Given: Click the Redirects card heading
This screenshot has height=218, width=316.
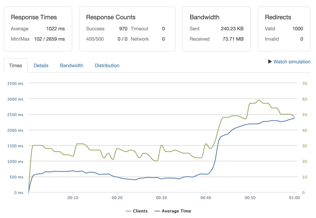Looking at the screenshot, I should 278,17.
